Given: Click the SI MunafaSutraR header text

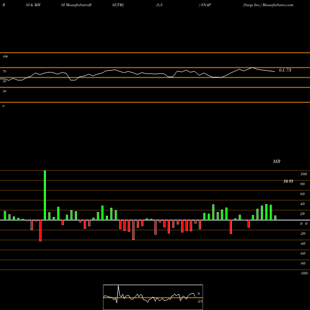Looking at the screenshot, I should pyautogui.click(x=76, y=5).
